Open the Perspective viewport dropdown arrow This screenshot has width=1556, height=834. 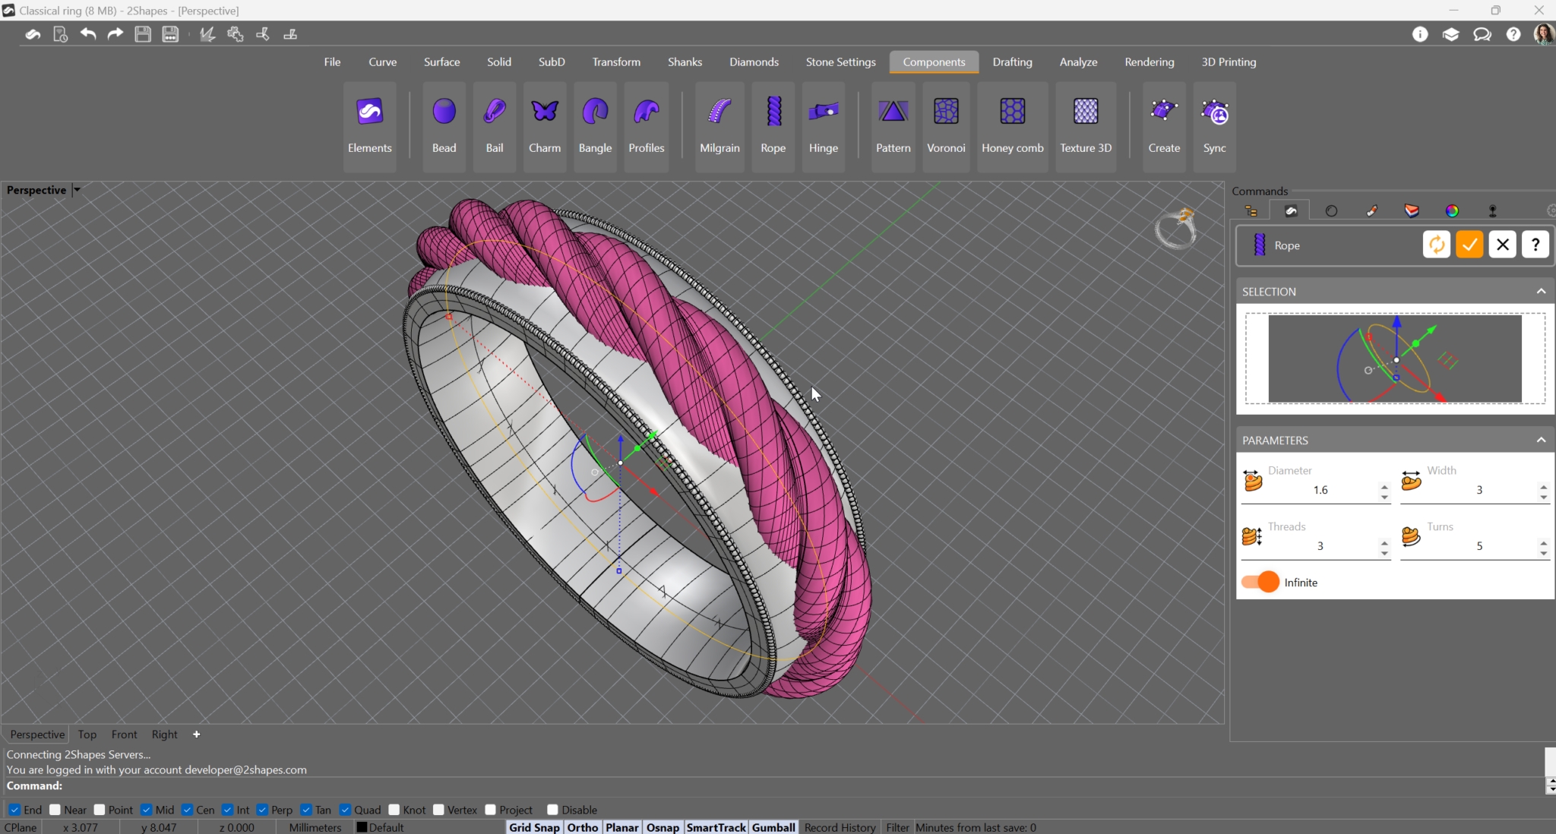pyautogui.click(x=77, y=190)
